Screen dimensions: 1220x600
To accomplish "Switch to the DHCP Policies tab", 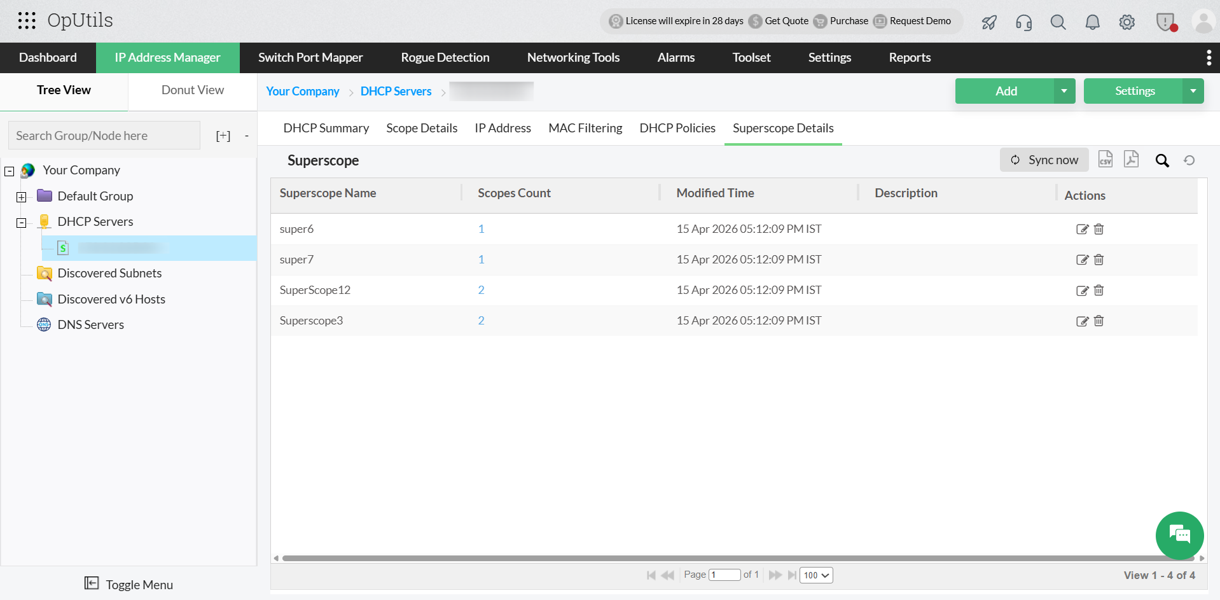I will coord(677,128).
